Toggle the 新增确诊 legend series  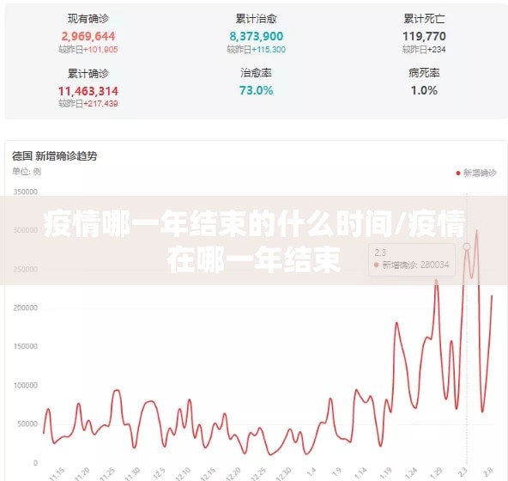tap(476, 173)
